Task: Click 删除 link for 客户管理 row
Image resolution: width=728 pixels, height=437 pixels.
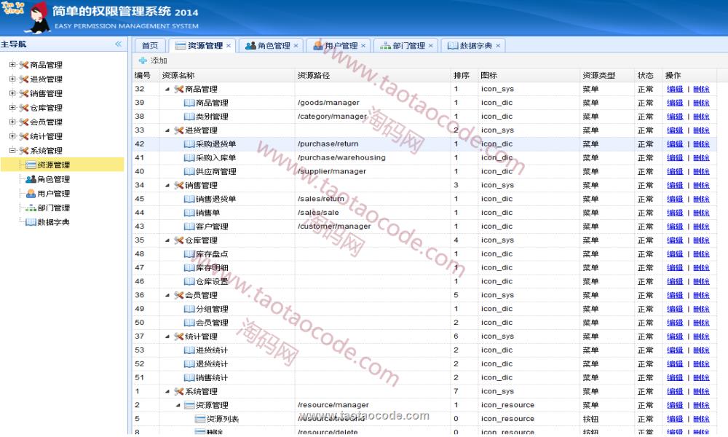Action: pyautogui.click(x=701, y=227)
